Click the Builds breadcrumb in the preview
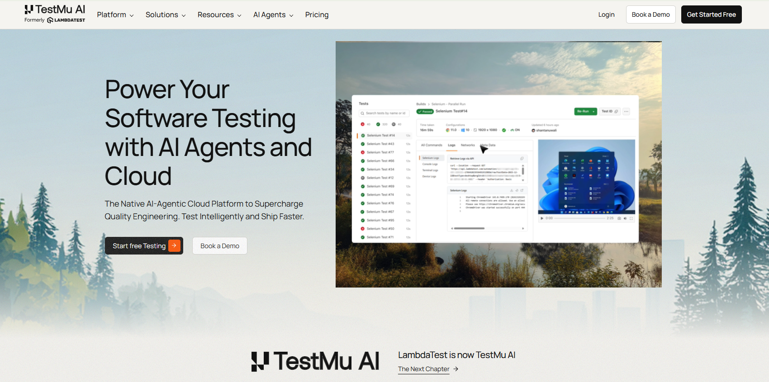Viewport: 769px width, 382px height. pyautogui.click(x=421, y=104)
